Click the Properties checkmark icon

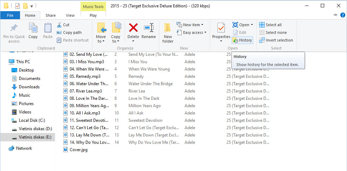pos(221,28)
